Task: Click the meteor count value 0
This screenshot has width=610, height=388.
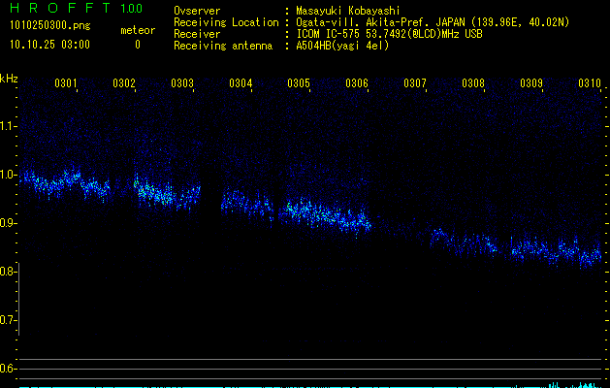Action: (138, 45)
